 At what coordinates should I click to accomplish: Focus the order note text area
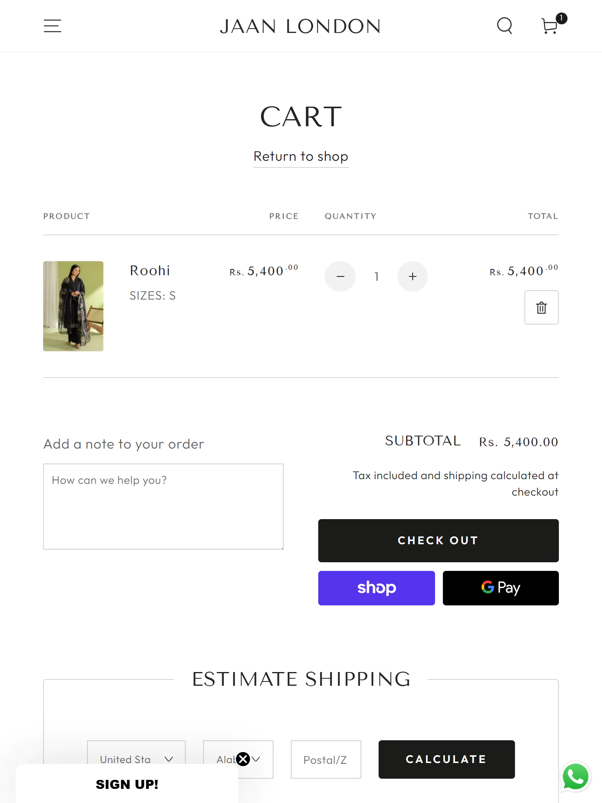click(x=163, y=506)
